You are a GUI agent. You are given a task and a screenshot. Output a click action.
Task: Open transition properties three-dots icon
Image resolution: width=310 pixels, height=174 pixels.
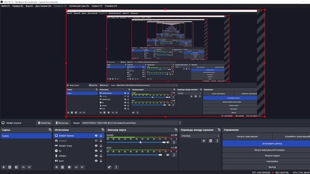click(x=217, y=141)
